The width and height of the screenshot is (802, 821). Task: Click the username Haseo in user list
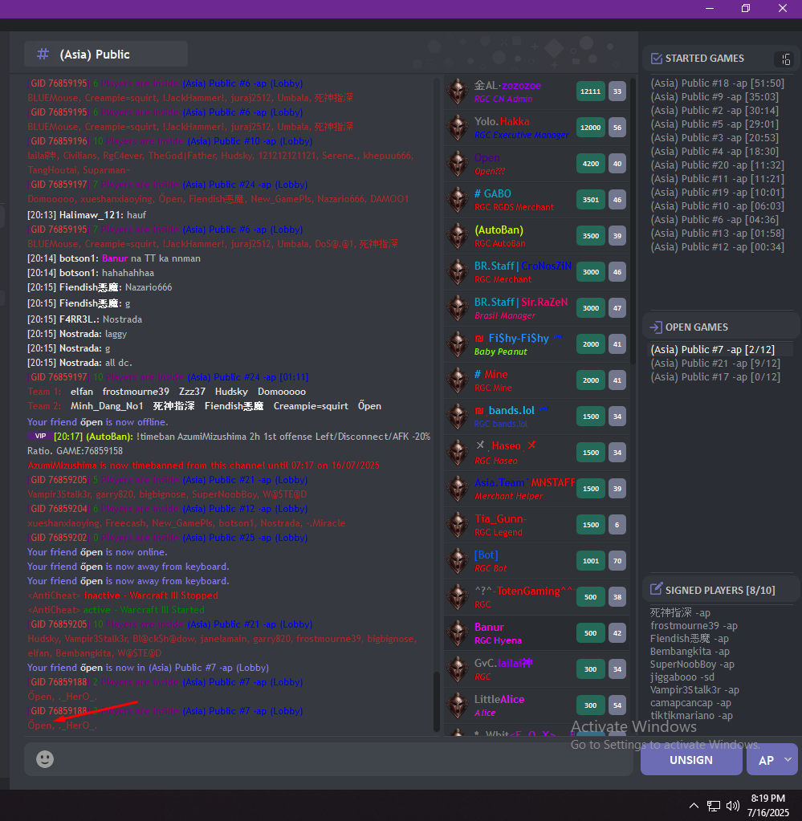coord(506,446)
